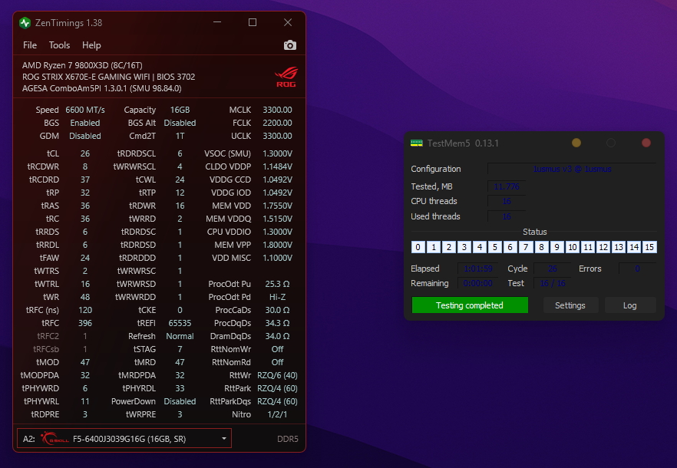Click the Refresh Normal value

[x=180, y=336]
